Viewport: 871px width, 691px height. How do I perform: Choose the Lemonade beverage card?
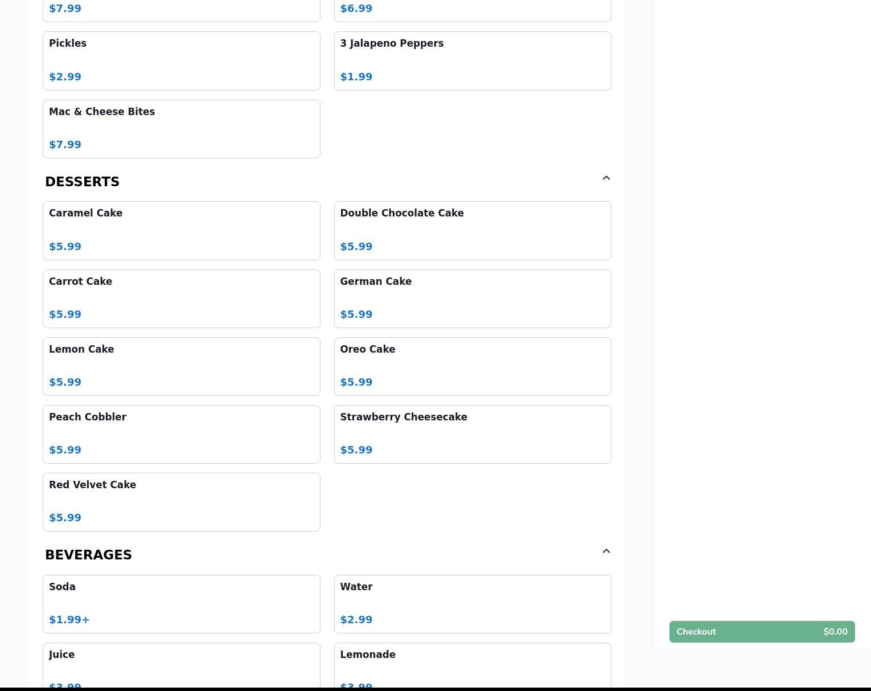(473, 667)
